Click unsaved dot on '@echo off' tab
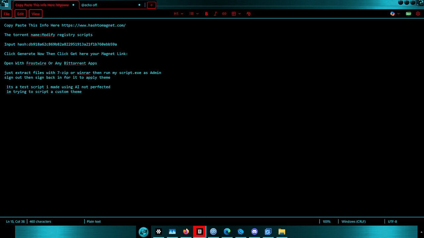Screen dimensions: 424x238 coord(139,5)
